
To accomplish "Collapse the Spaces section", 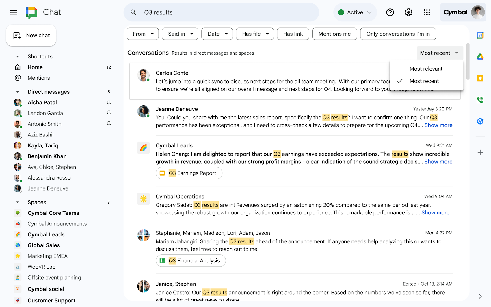I will pyautogui.click(x=17, y=202).
